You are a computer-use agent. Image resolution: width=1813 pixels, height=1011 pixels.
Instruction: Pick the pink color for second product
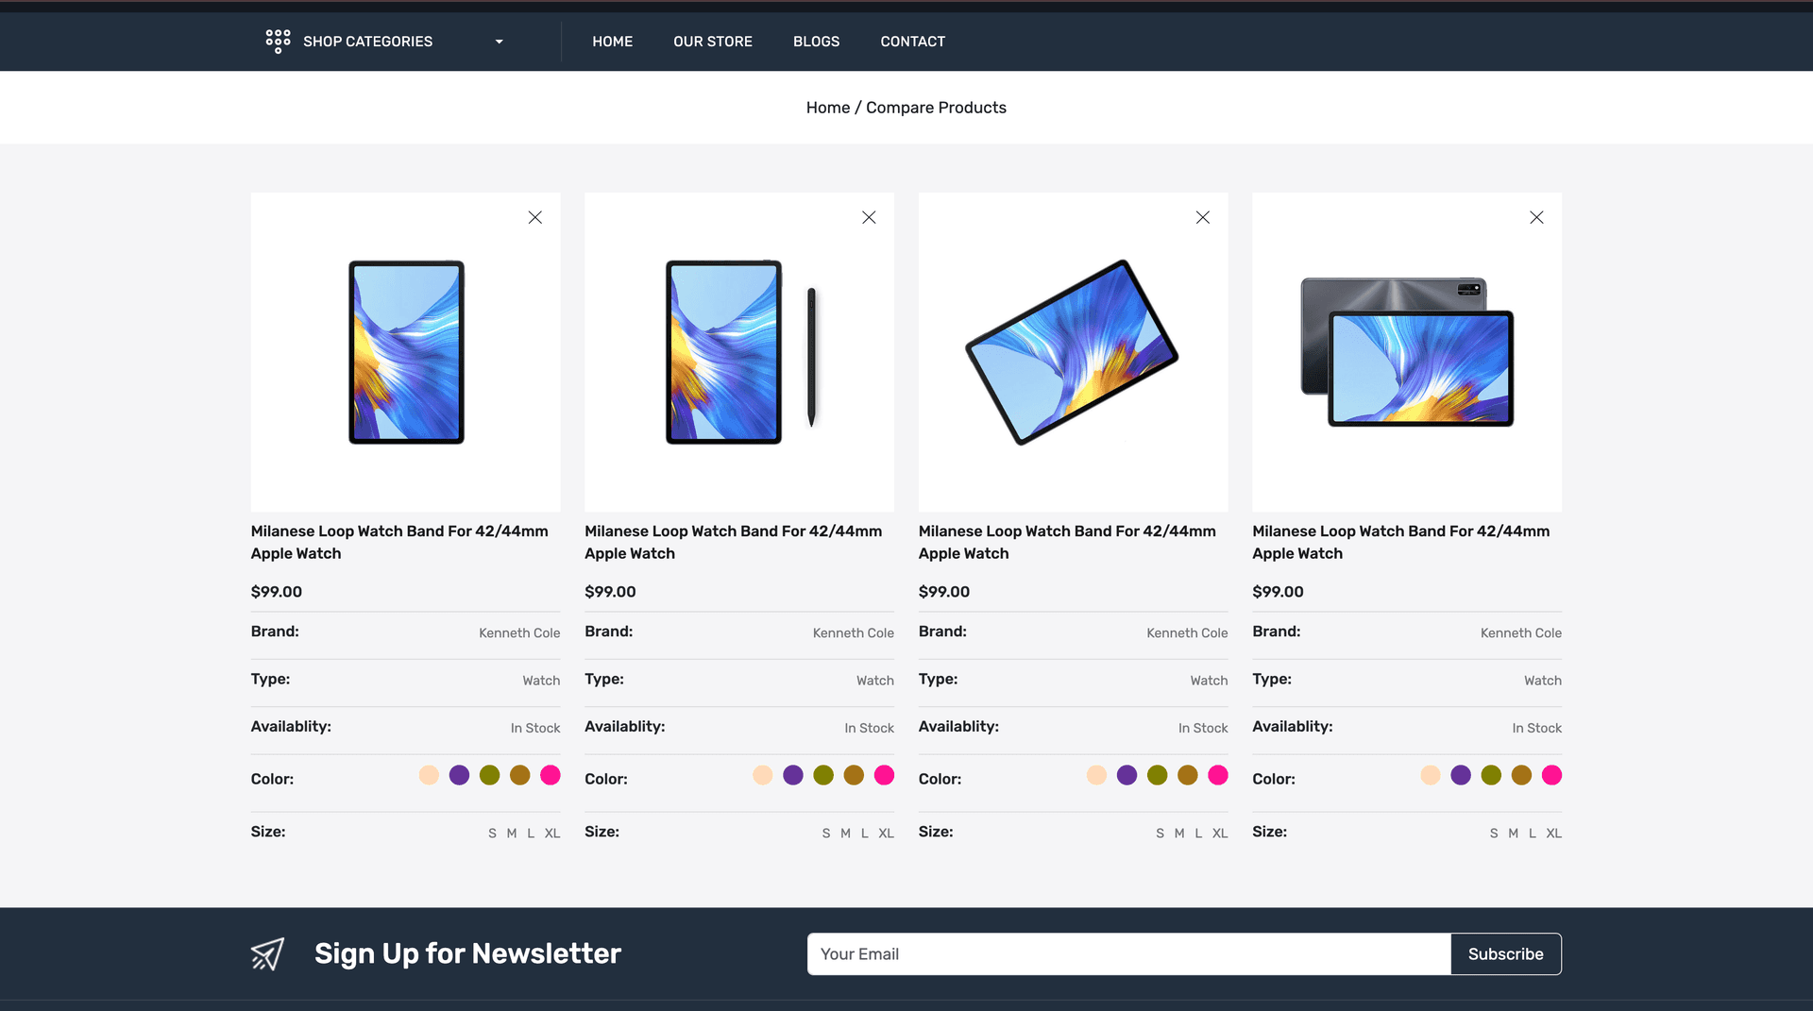pos(884,775)
